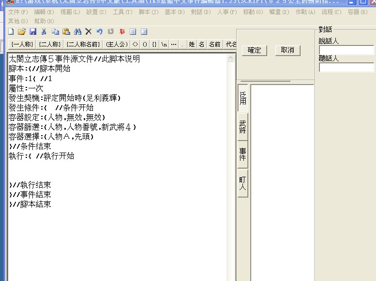Click the line }//条件結束
Image resolution: width=376 pixels, height=281 pixels.
click(30, 146)
